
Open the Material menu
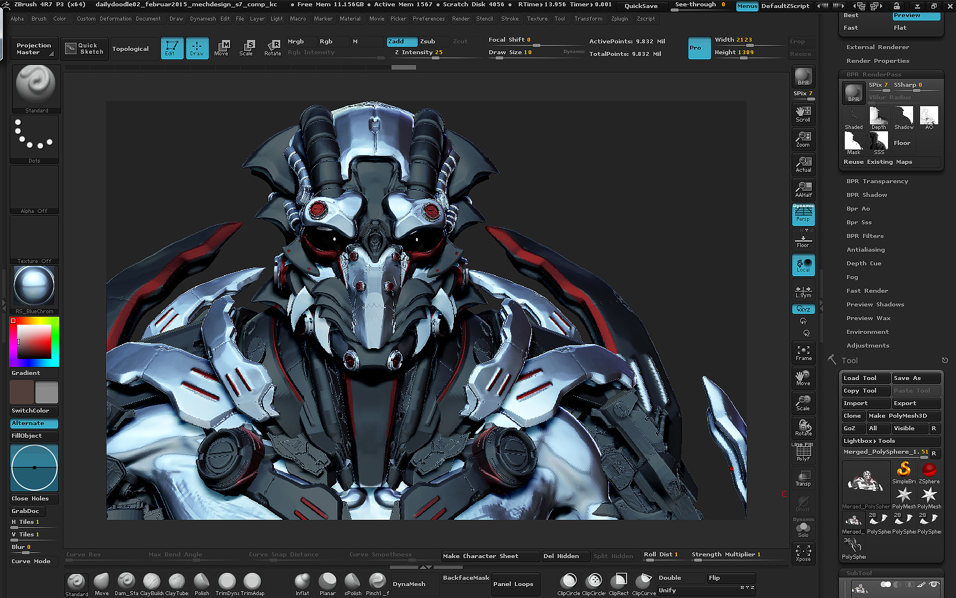pyautogui.click(x=350, y=19)
